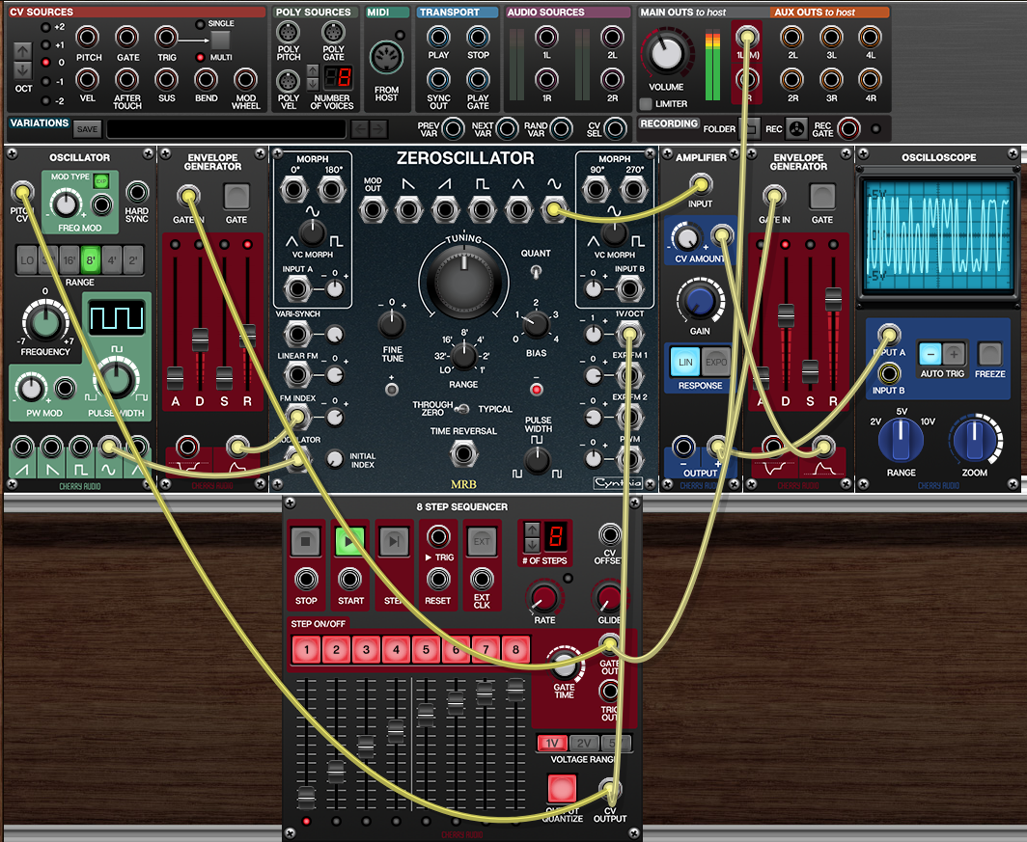Click the Oscilloscope Input B jack
Image resolution: width=1027 pixels, height=842 pixels.
(x=889, y=373)
